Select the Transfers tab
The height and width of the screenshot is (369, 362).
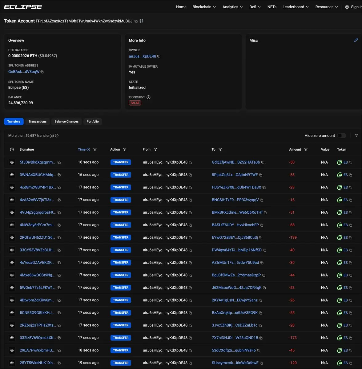(x=14, y=121)
